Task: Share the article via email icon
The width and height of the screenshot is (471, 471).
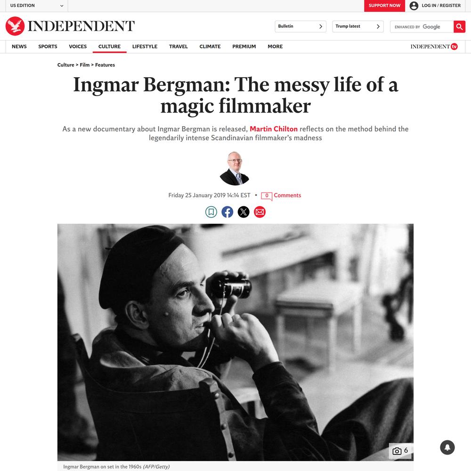Action: pos(260,212)
